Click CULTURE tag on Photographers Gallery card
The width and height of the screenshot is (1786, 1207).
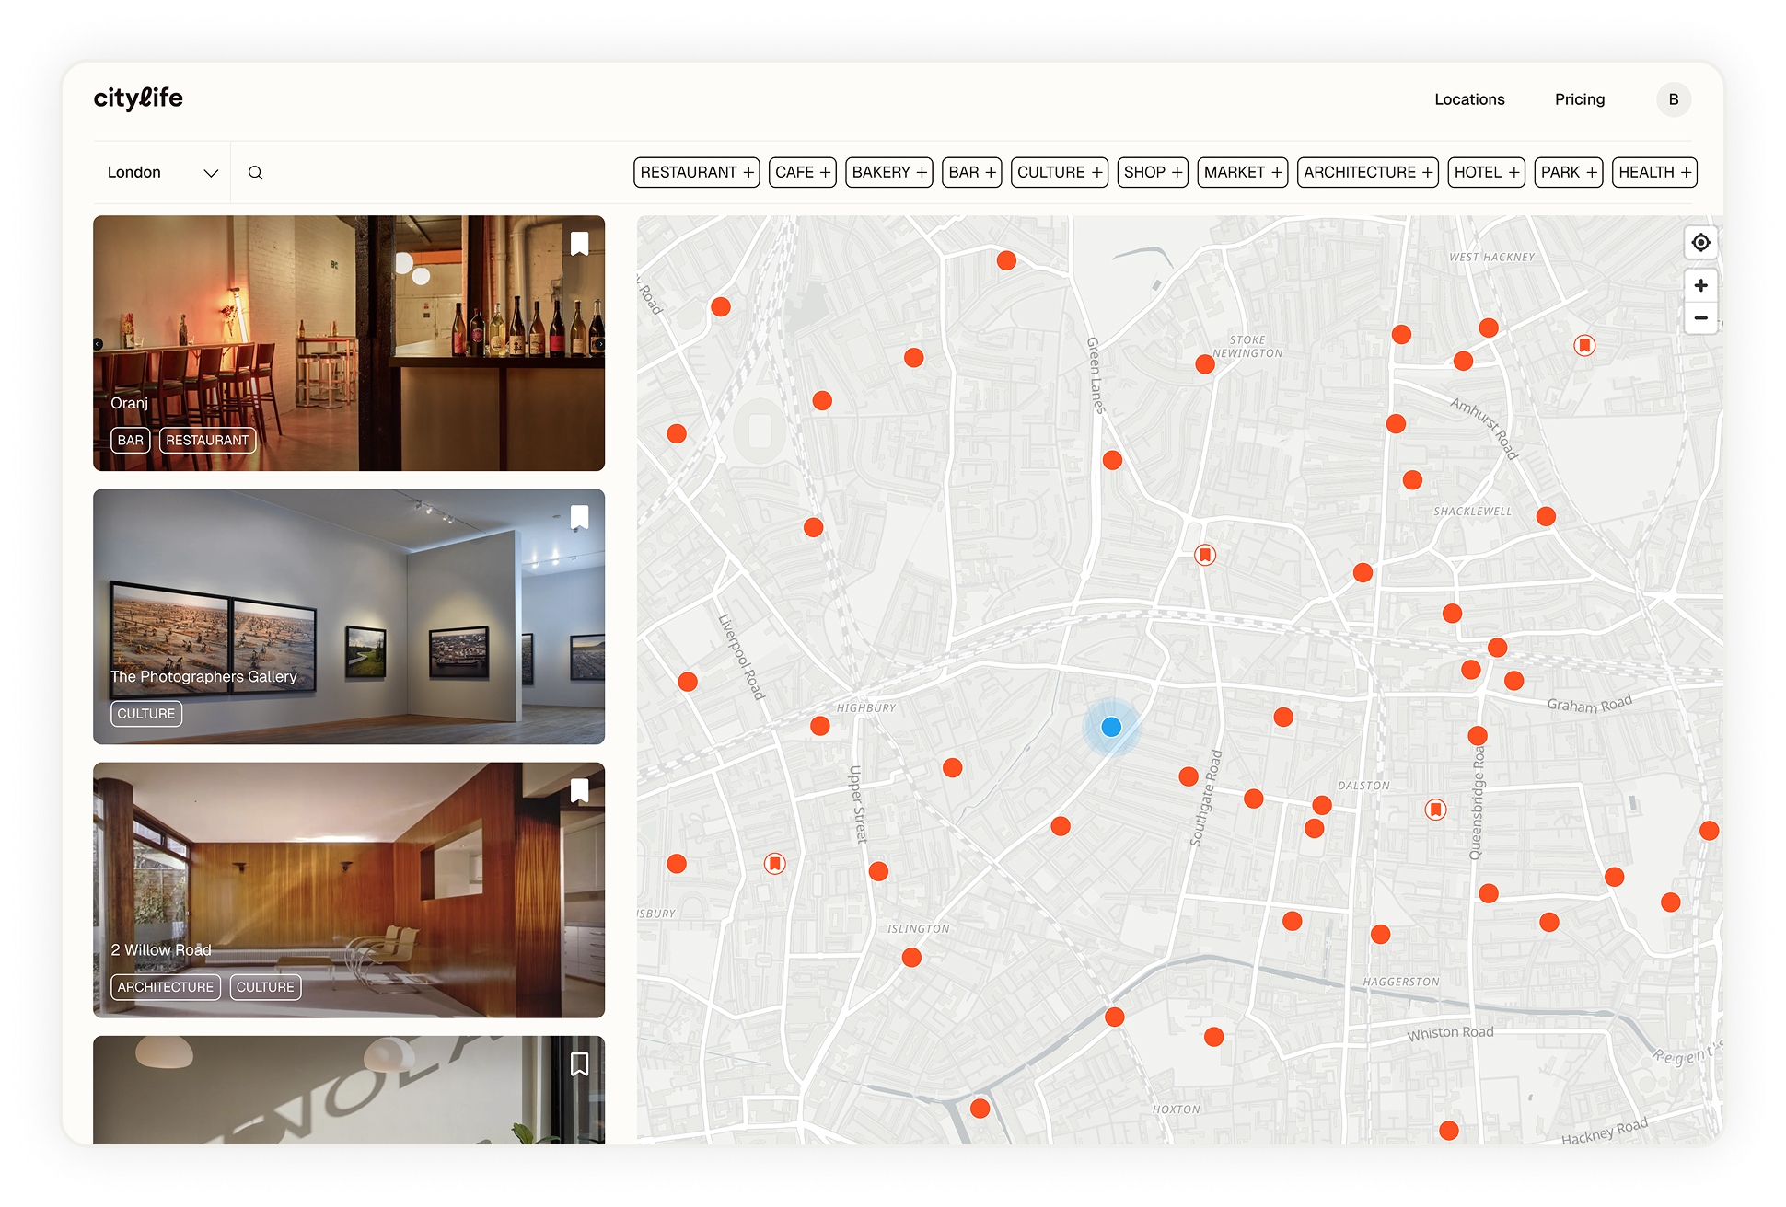(146, 714)
